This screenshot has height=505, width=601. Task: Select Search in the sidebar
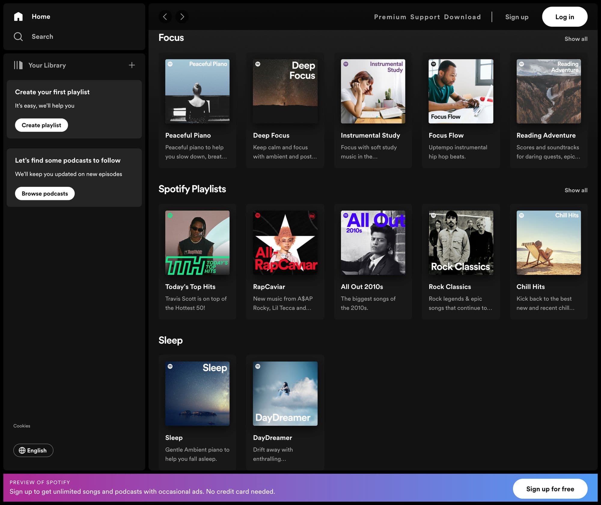click(42, 37)
